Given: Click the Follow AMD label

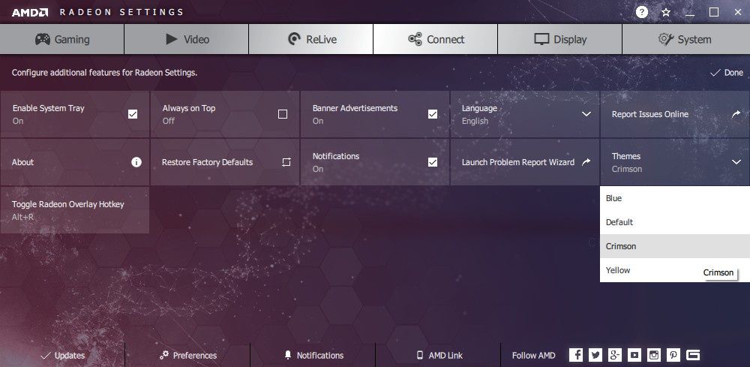Looking at the screenshot, I should tap(534, 355).
